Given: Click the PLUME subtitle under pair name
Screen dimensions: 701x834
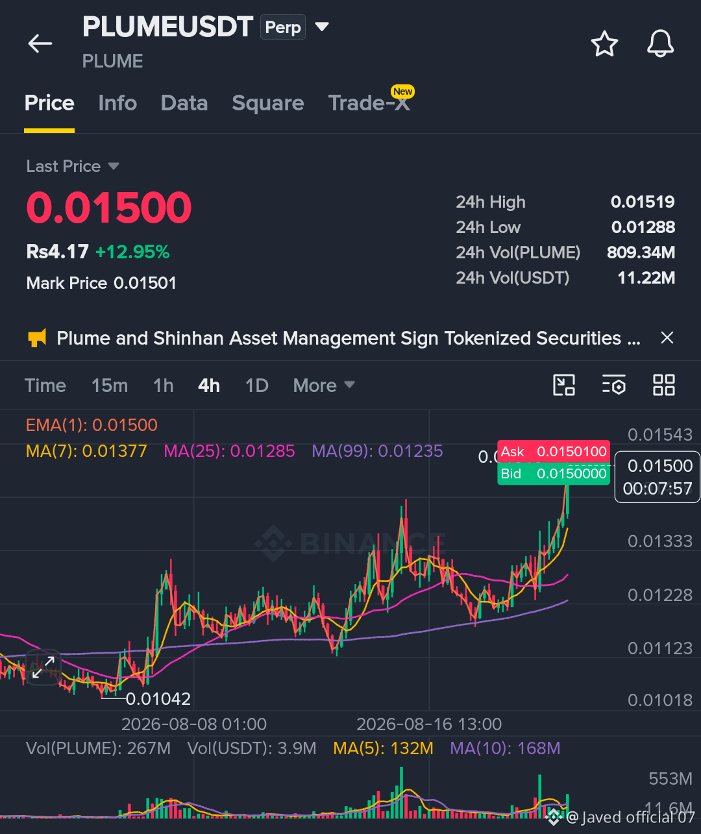Looking at the screenshot, I should point(112,61).
